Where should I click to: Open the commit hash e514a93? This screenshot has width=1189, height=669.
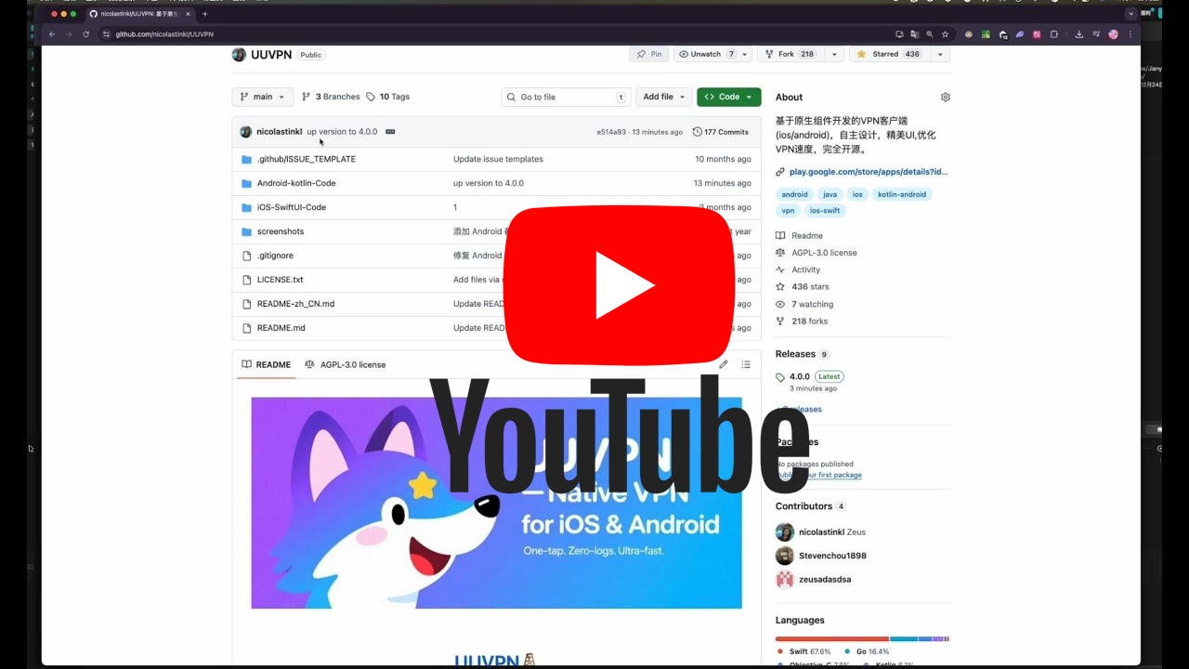pos(611,132)
